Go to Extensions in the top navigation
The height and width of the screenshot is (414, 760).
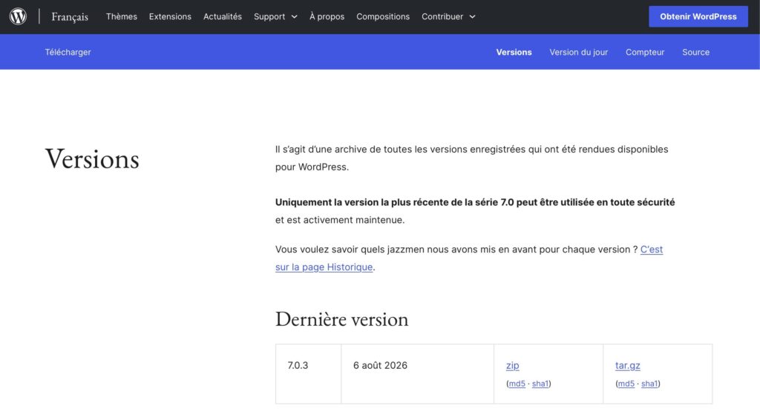170,16
